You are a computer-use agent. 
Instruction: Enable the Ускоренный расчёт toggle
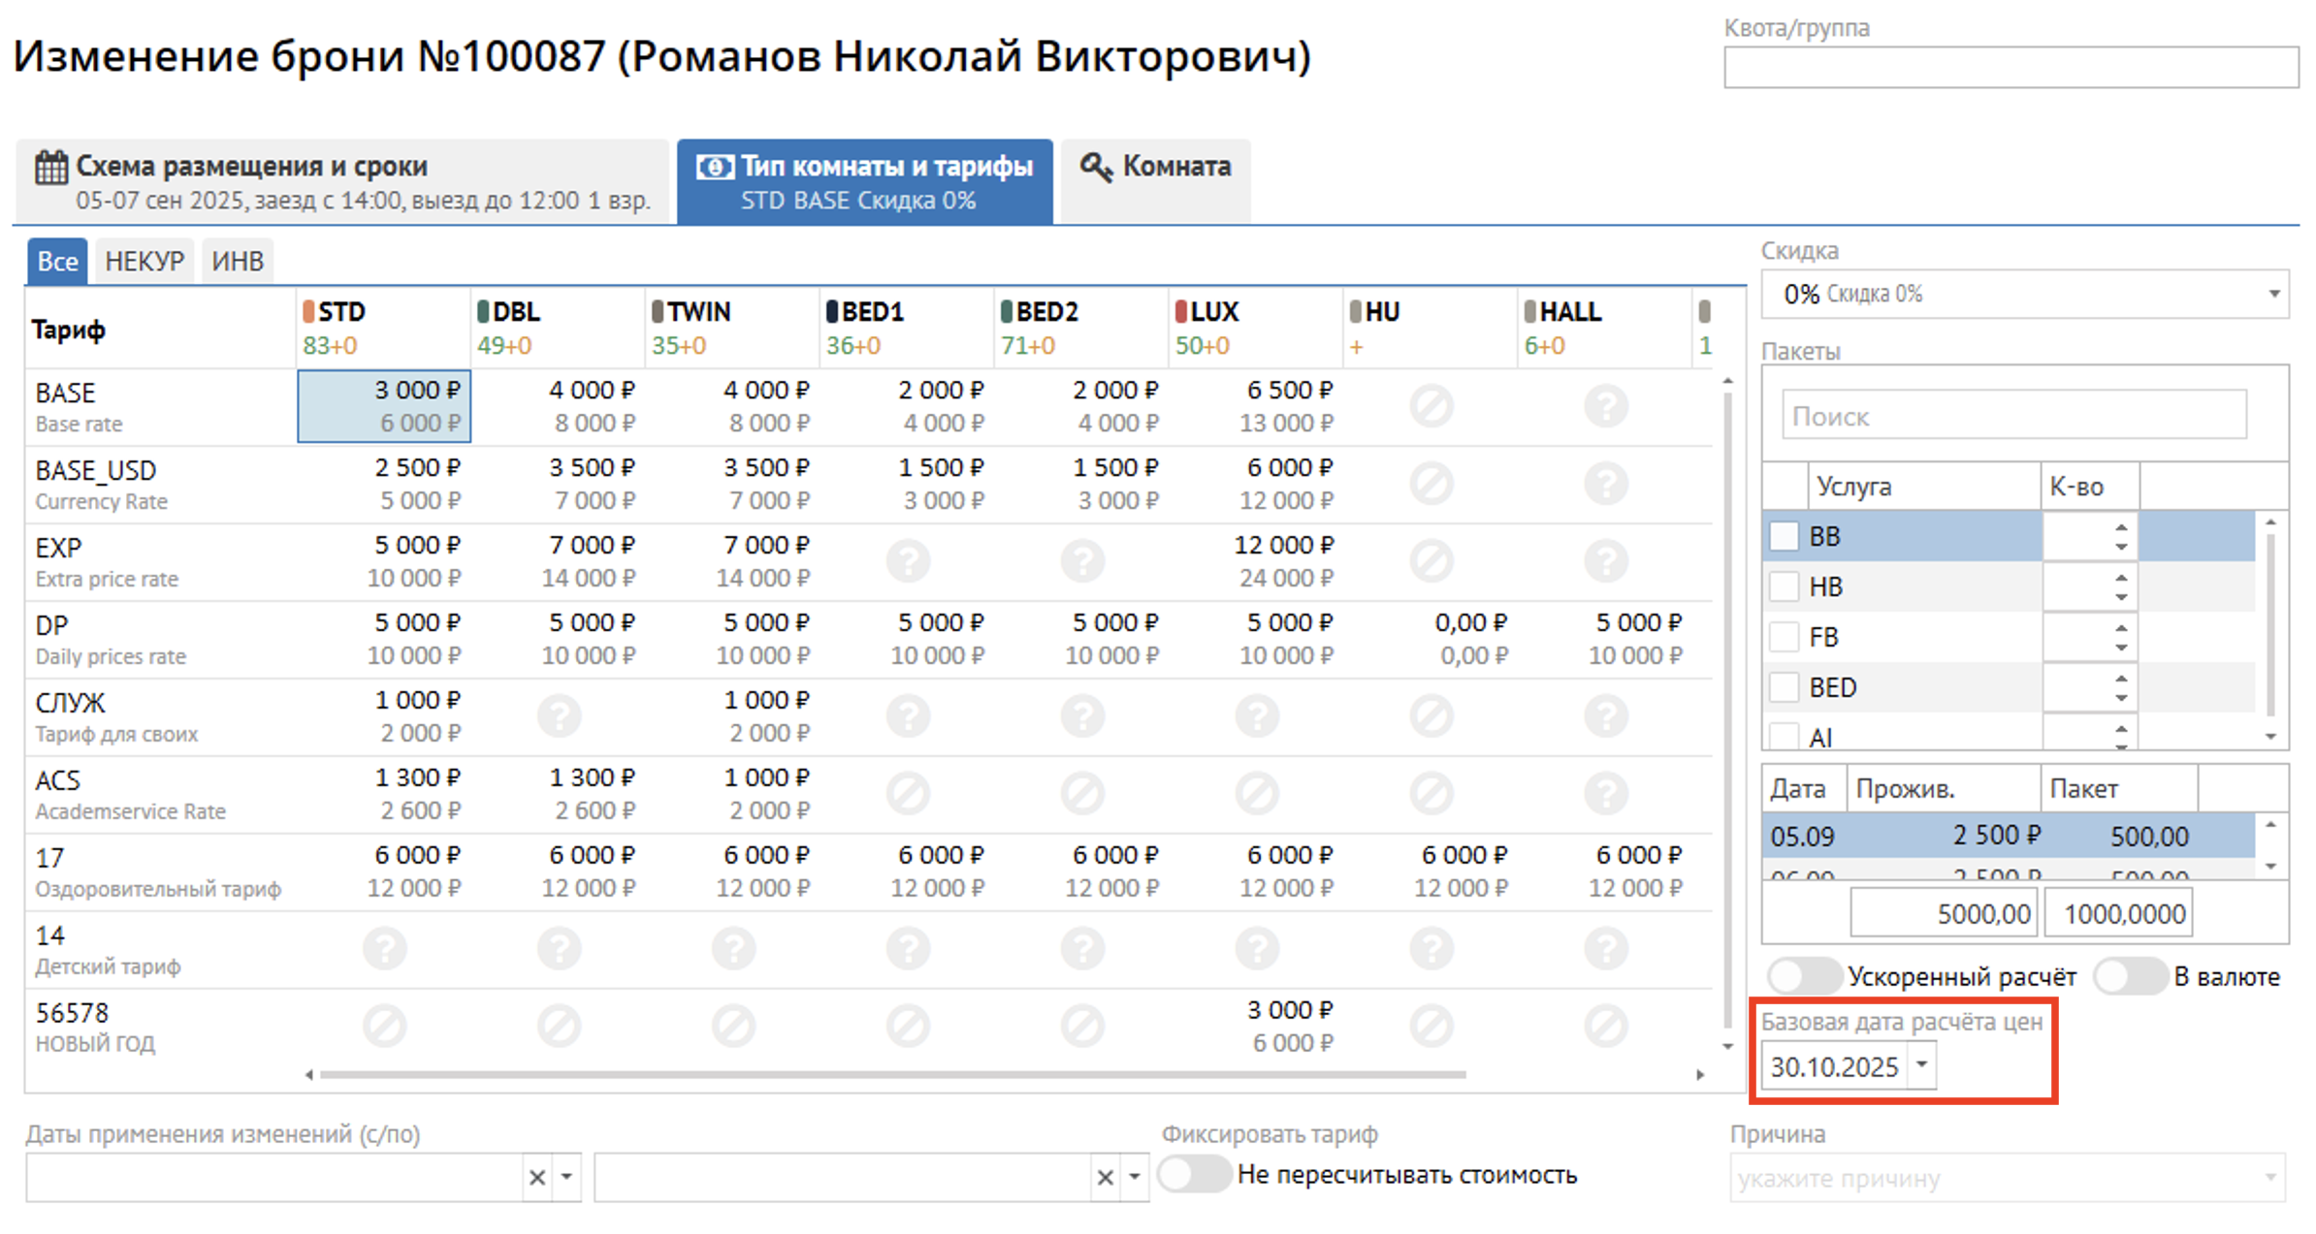pos(1804,976)
